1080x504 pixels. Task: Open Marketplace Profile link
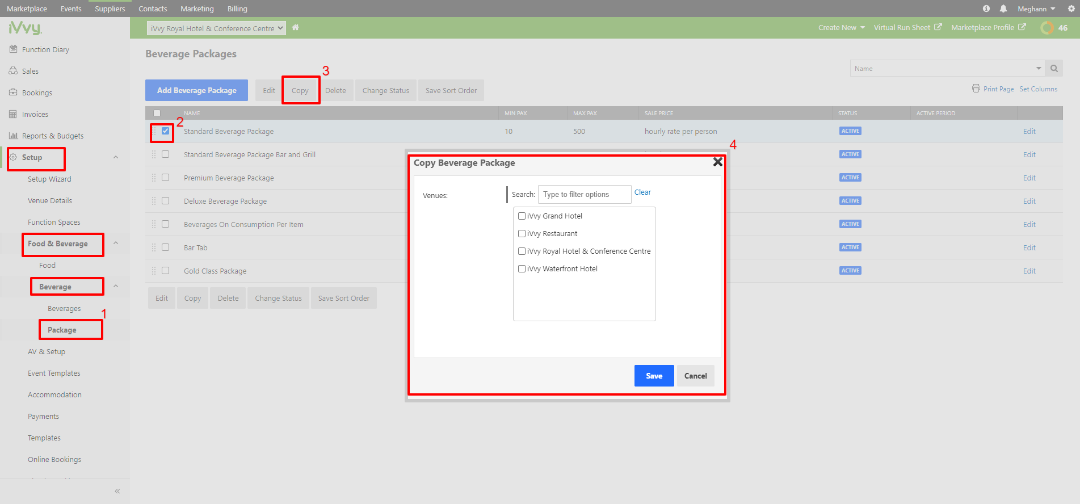[988, 27]
